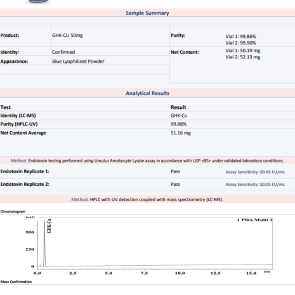Select purity value 'Vial 1: 99.86%'
The width and height of the screenshot is (295, 295).
[240, 36]
